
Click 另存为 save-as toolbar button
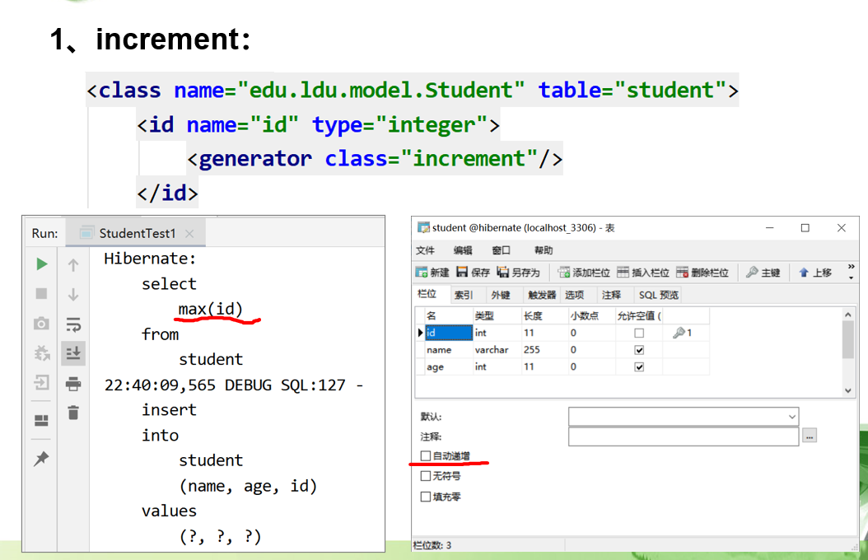coord(518,273)
